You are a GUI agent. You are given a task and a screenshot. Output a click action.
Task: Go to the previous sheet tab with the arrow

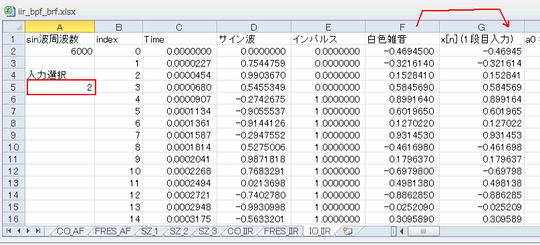pyautogui.click(x=18, y=231)
